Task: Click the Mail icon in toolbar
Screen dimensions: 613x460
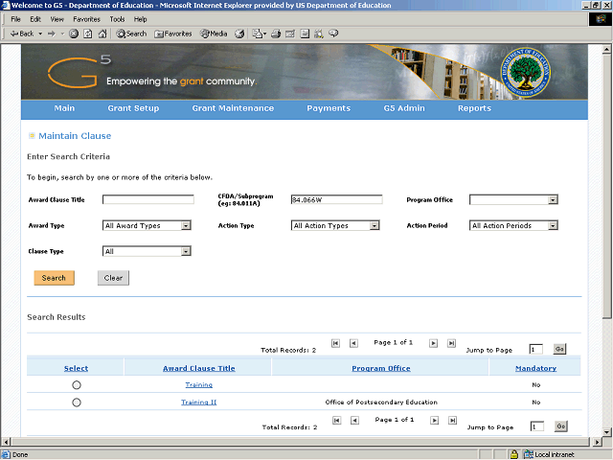Action: (259, 34)
